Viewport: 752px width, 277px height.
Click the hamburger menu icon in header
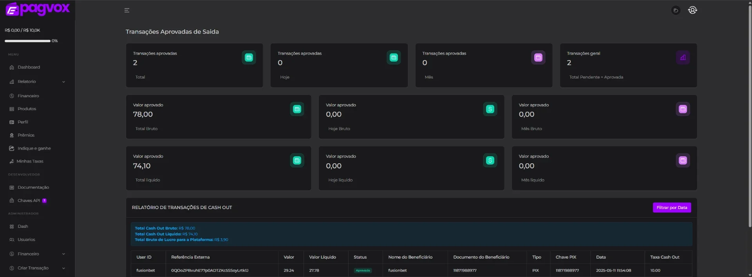click(x=127, y=10)
